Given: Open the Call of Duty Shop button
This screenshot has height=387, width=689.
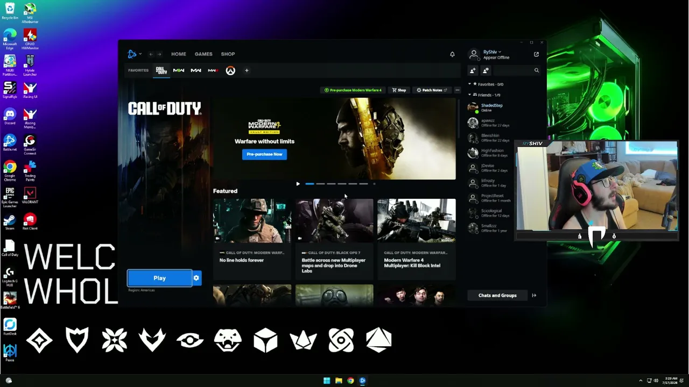Looking at the screenshot, I should 399,90.
